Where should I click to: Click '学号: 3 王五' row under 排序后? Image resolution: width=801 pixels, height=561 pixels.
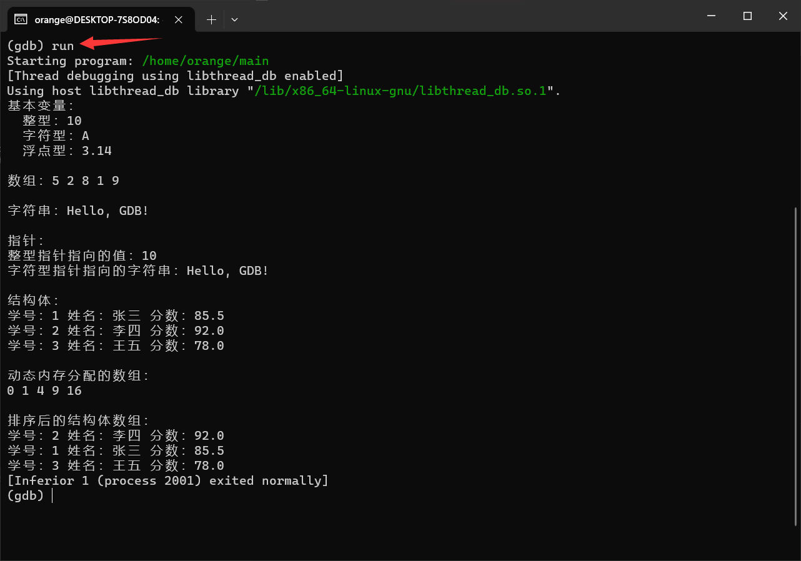(116, 466)
